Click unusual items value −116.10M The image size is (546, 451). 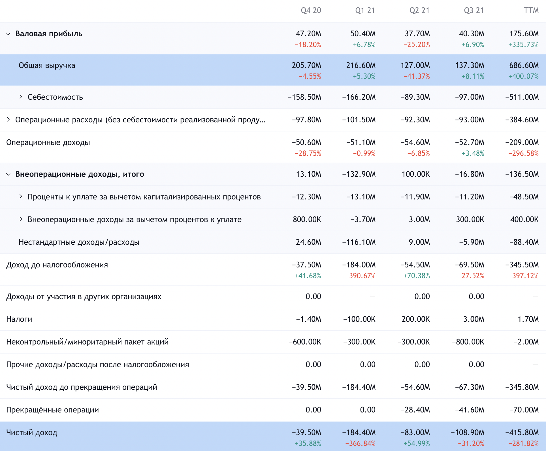click(x=359, y=242)
